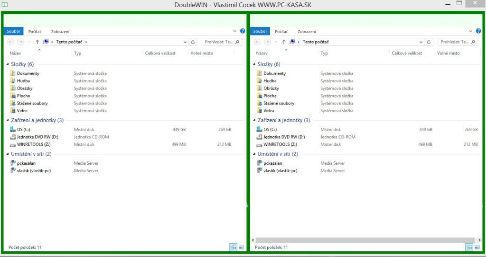This screenshot has width=486, height=257.
Task: Click Tento počítač breadcrumb in right pane
Action: [x=316, y=42]
